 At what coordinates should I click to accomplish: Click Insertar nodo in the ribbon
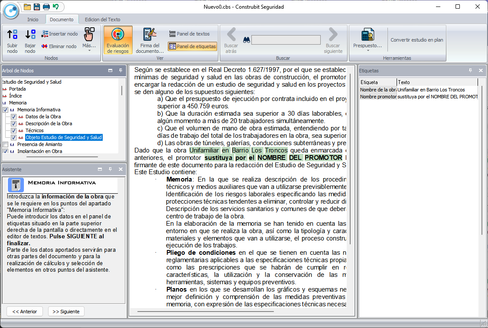pyautogui.click(x=60, y=34)
